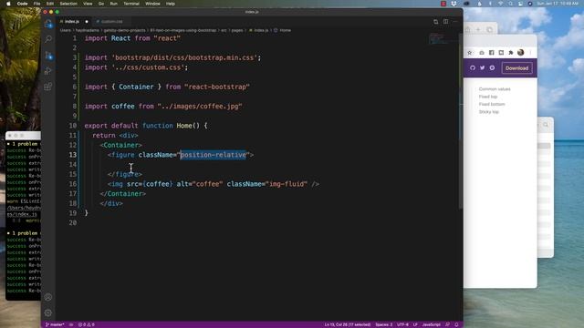Click the Dropbox icon in macOS menu bar
584x328 pixels.
[454, 4]
